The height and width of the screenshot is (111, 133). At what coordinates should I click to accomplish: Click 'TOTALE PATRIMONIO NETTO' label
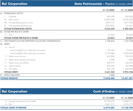click(x=18, y=29)
